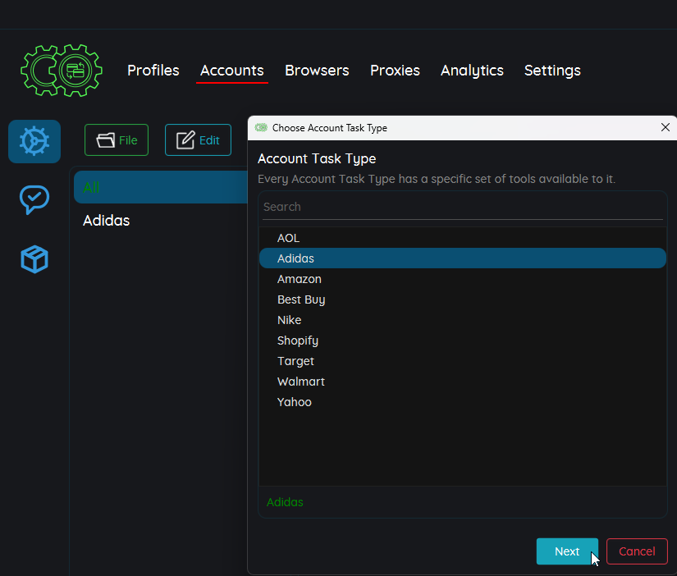This screenshot has height=576, width=677.
Task: Click the Cancel button
Action: (x=637, y=551)
